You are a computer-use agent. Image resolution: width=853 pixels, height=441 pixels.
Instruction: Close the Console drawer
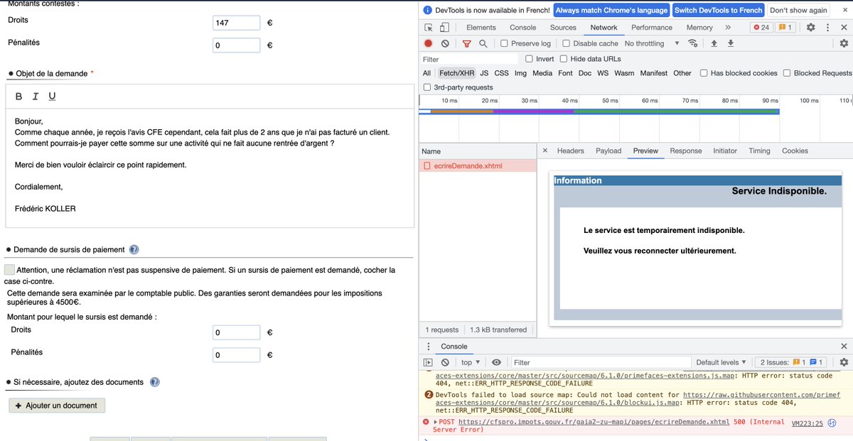844,347
